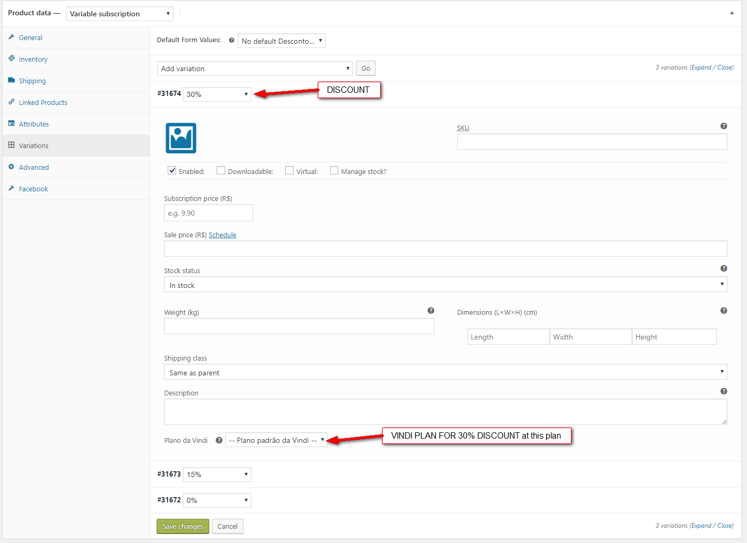Click the Shipping truck icon
Screen dimensions: 747x543
[x=12, y=80]
